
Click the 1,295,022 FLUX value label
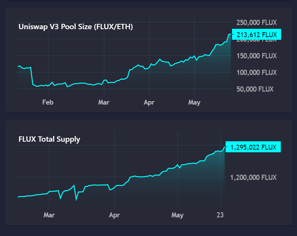(x=253, y=147)
